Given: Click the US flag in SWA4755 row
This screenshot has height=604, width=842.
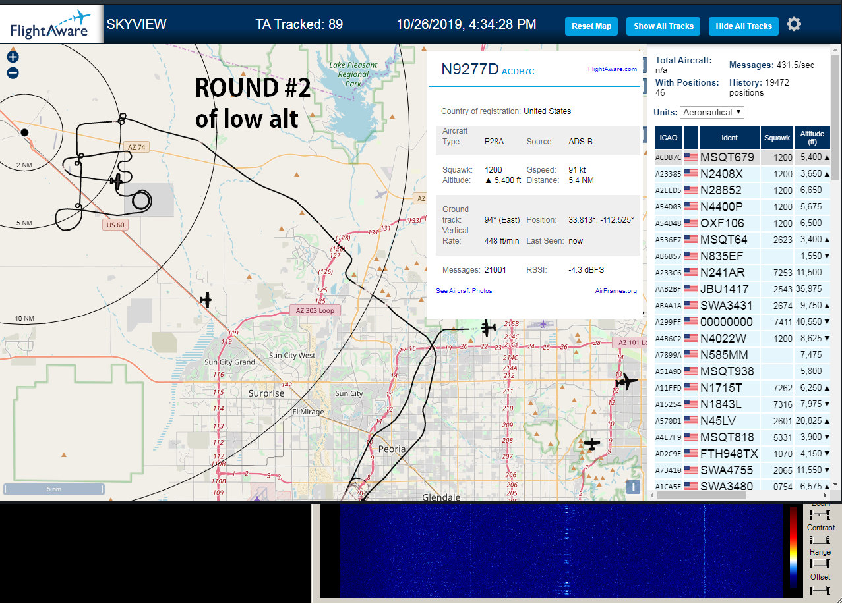Looking at the screenshot, I should [x=691, y=470].
